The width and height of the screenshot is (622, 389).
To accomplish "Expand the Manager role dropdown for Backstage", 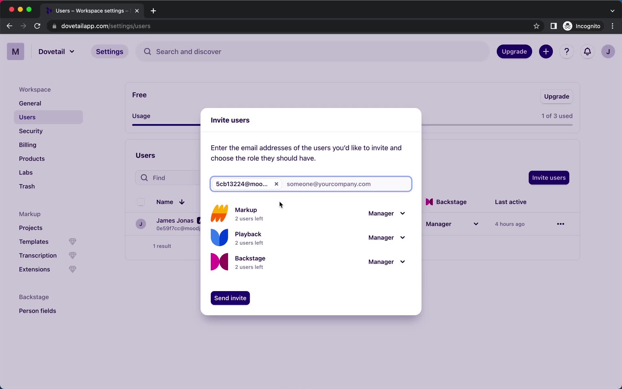I will 386,261.
